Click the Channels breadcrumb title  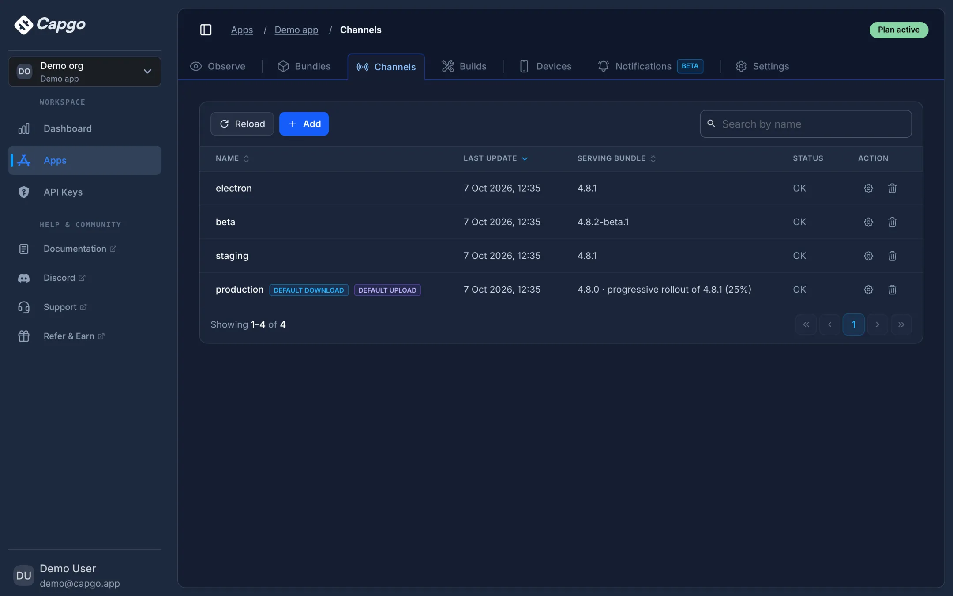pyautogui.click(x=360, y=30)
